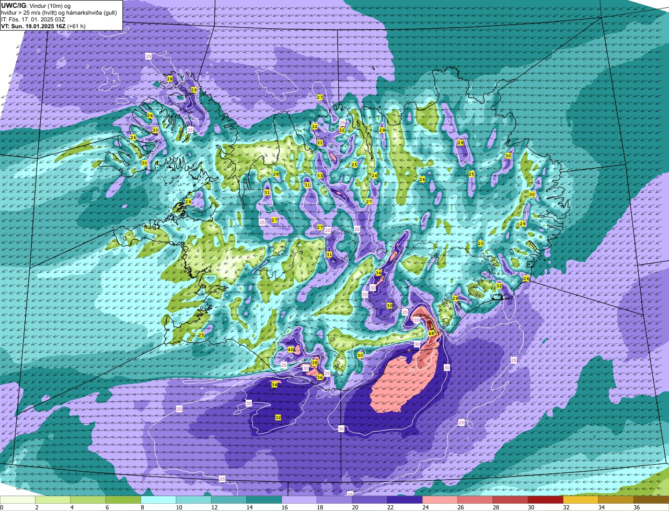Click the legend swatch for 0–2 m/s
The image size is (669, 511).
tap(18, 500)
